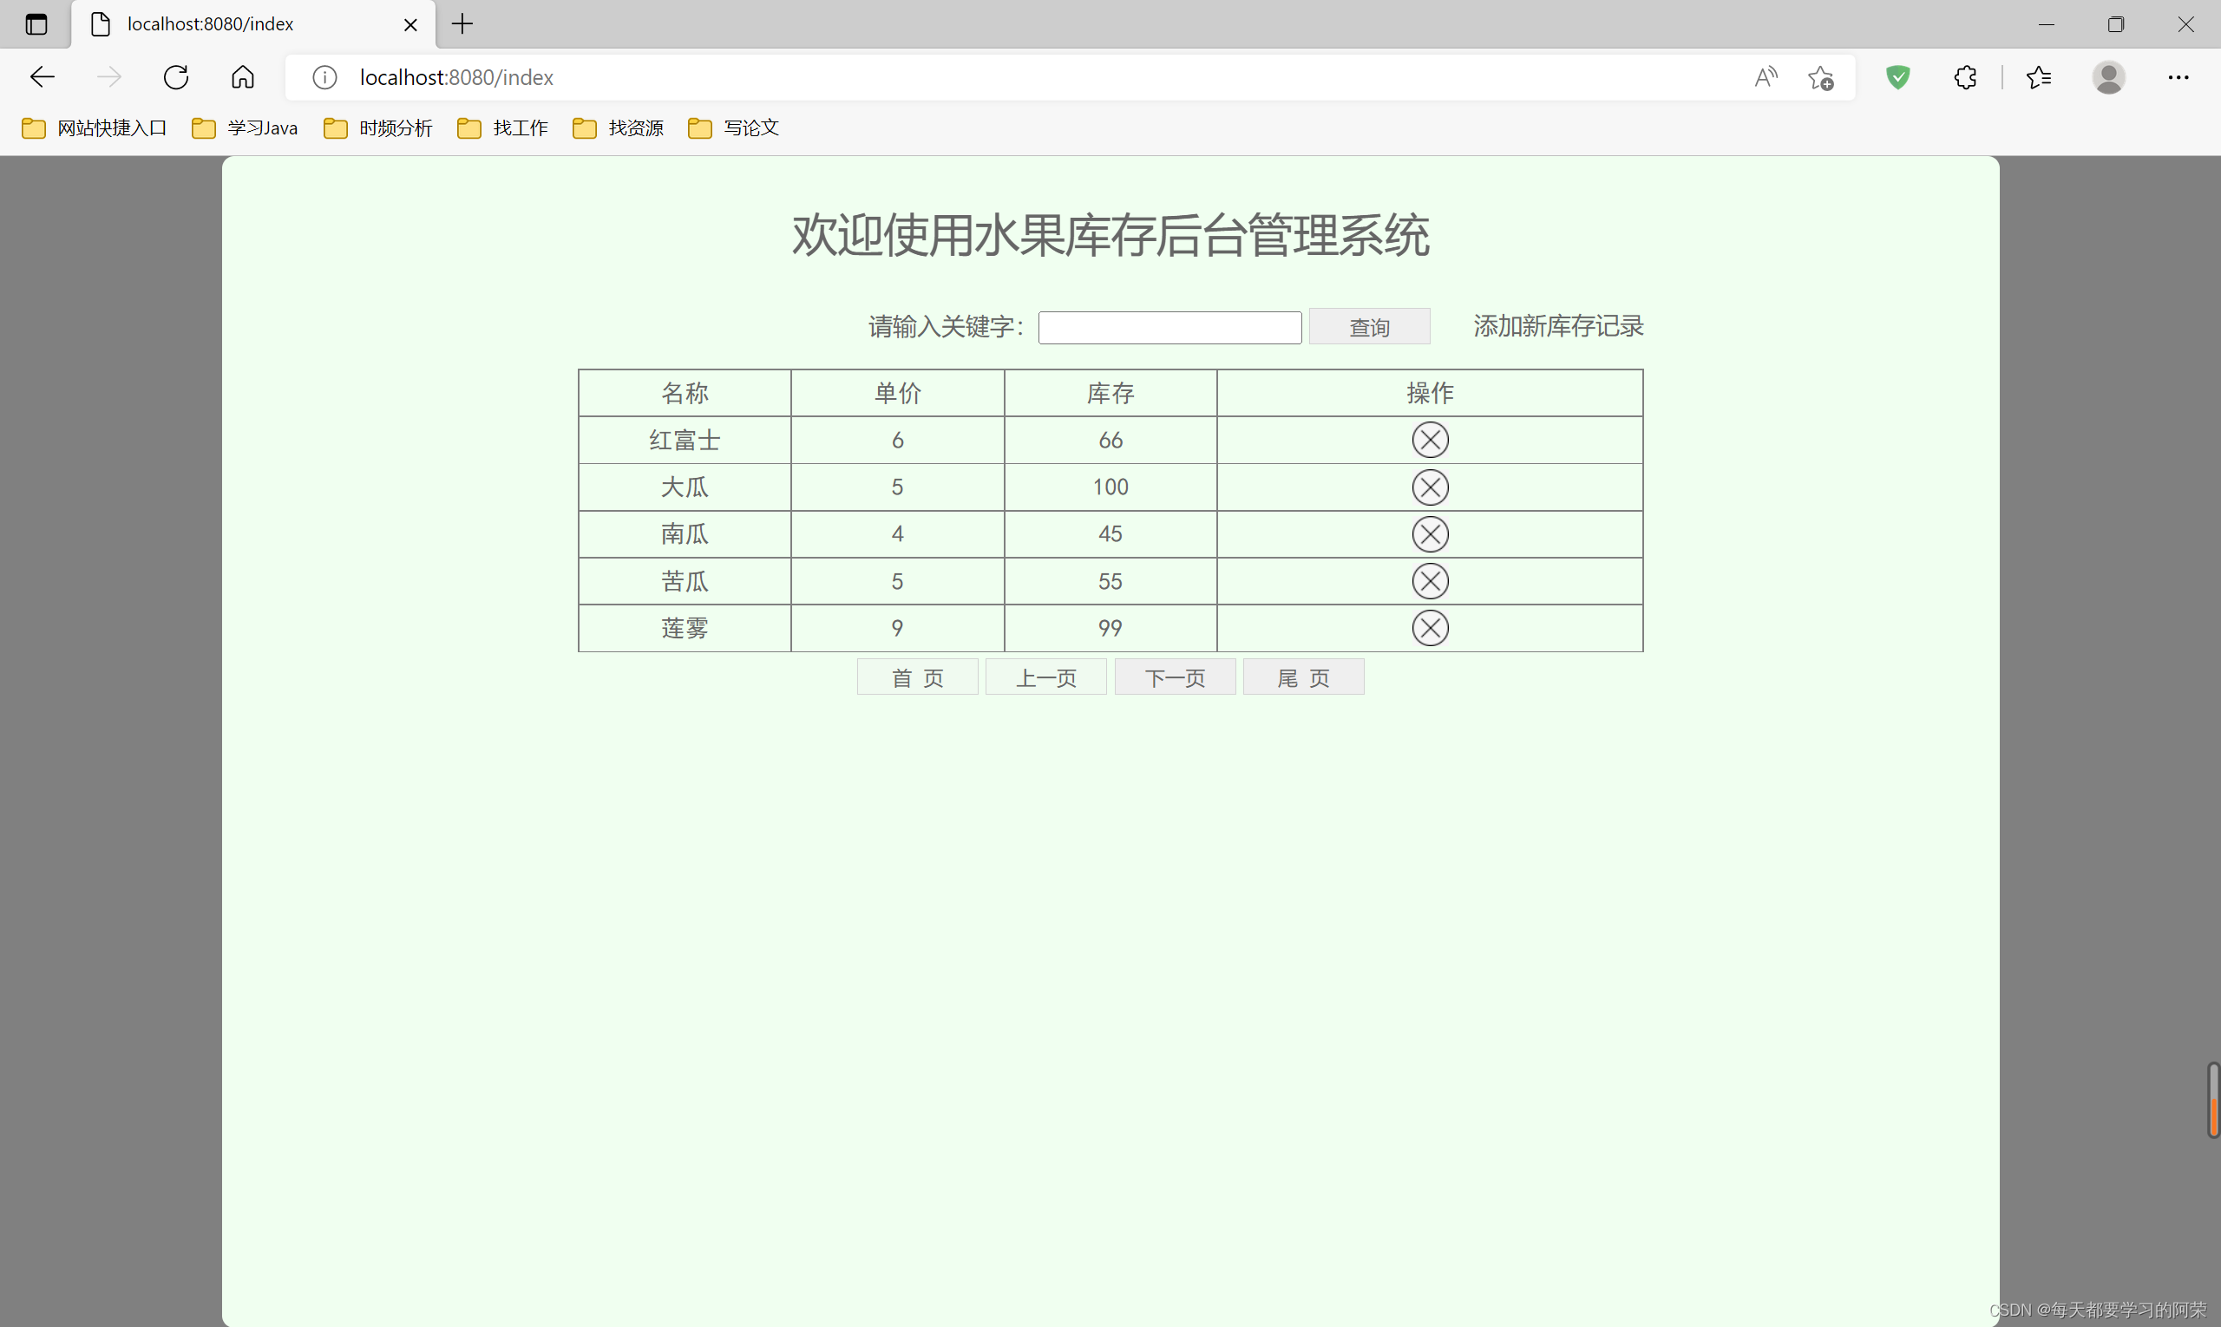
Task: Open the 莲雾 fruit name cell
Action: tap(685, 628)
